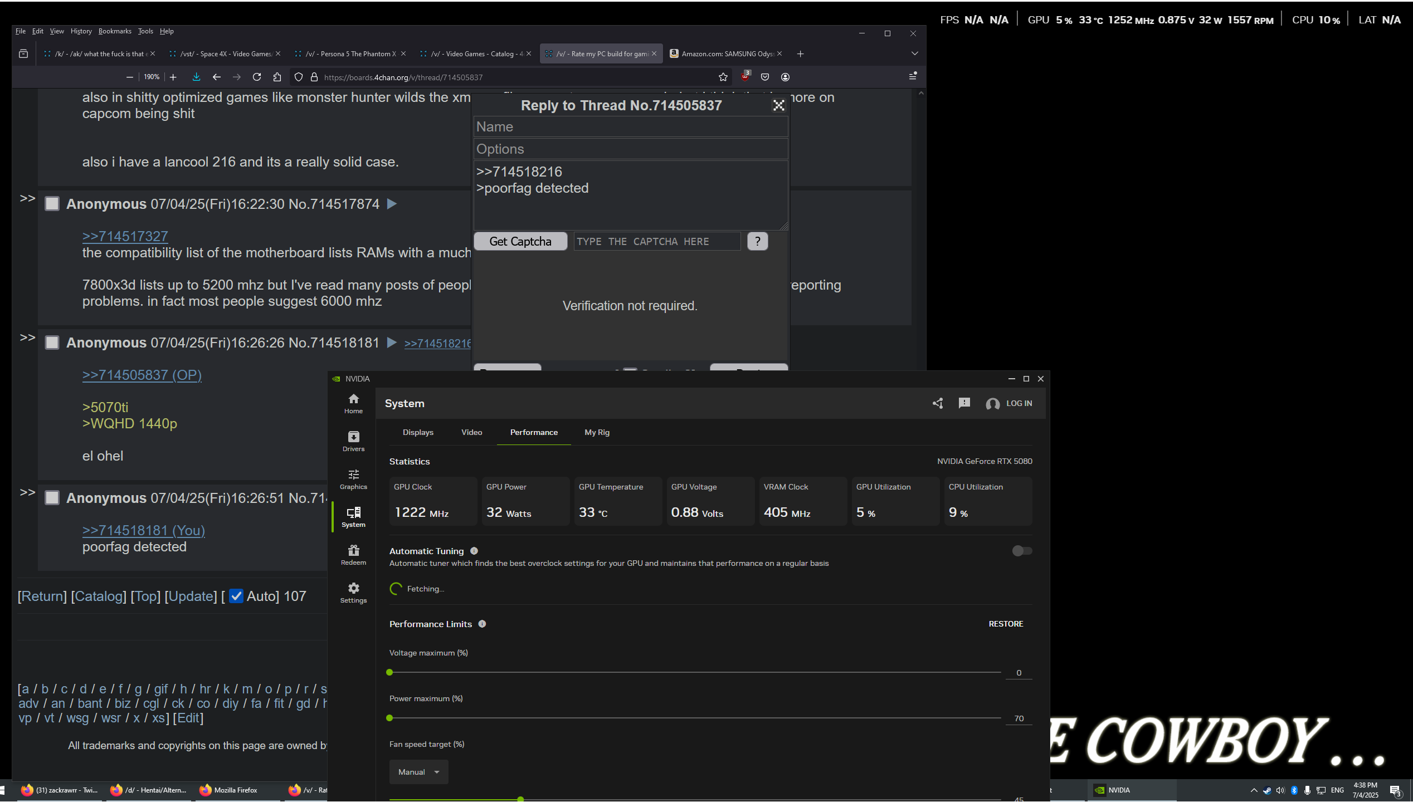Click the Fan speed target slider handle
The image size is (1413, 802).
(x=520, y=799)
